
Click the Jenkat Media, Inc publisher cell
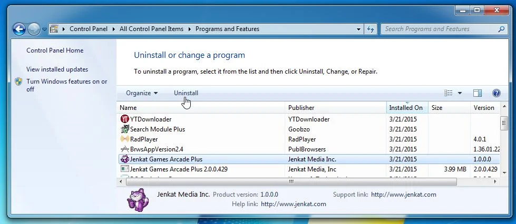[x=312, y=169]
